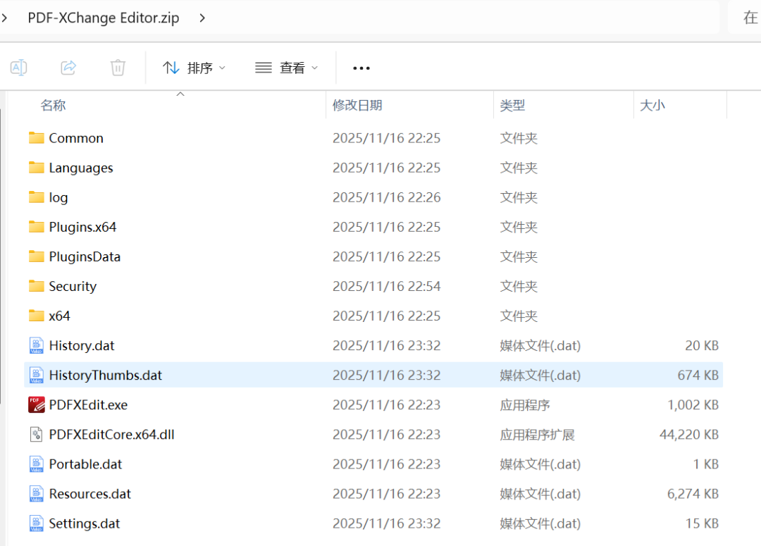Sort by the 大小 column header
Image resolution: width=761 pixels, height=546 pixels.
(x=652, y=105)
